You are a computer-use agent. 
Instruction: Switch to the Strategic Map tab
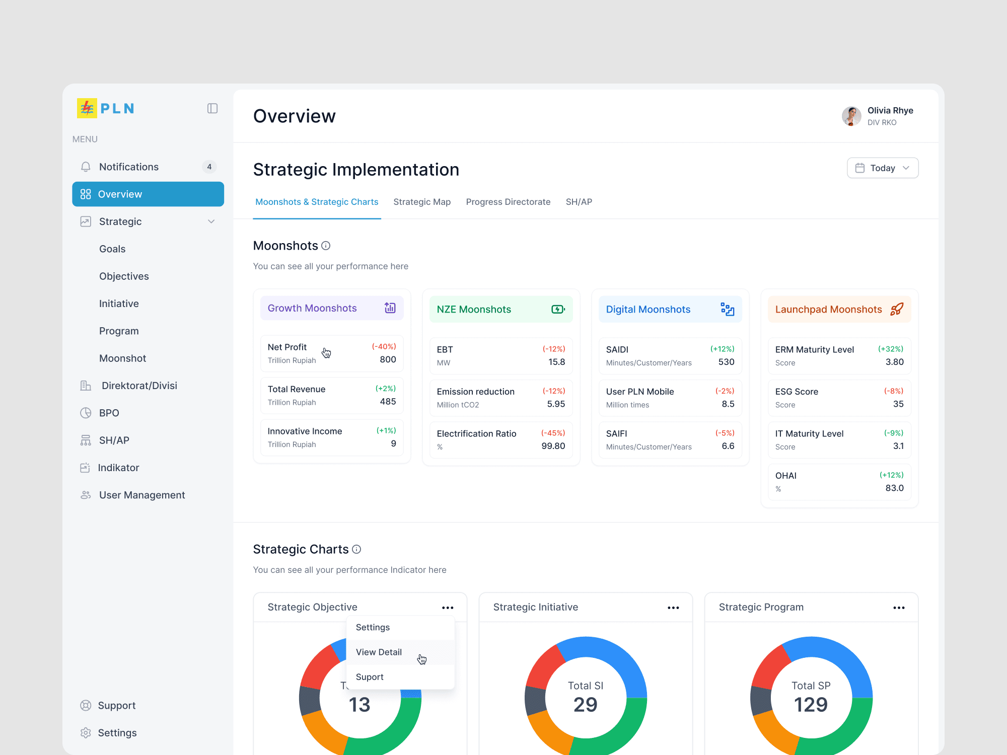click(422, 202)
